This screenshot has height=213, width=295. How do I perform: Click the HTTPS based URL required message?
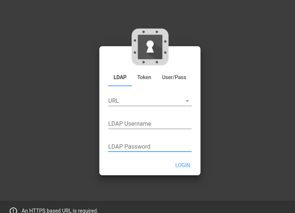60,210
